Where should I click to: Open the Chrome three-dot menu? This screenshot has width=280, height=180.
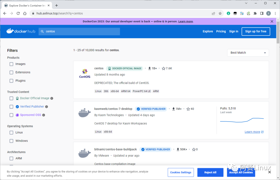[275, 13]
